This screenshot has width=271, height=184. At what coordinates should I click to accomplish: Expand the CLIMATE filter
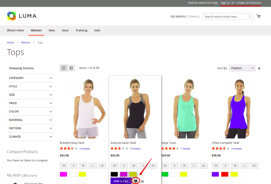click(x=31, y=137)
